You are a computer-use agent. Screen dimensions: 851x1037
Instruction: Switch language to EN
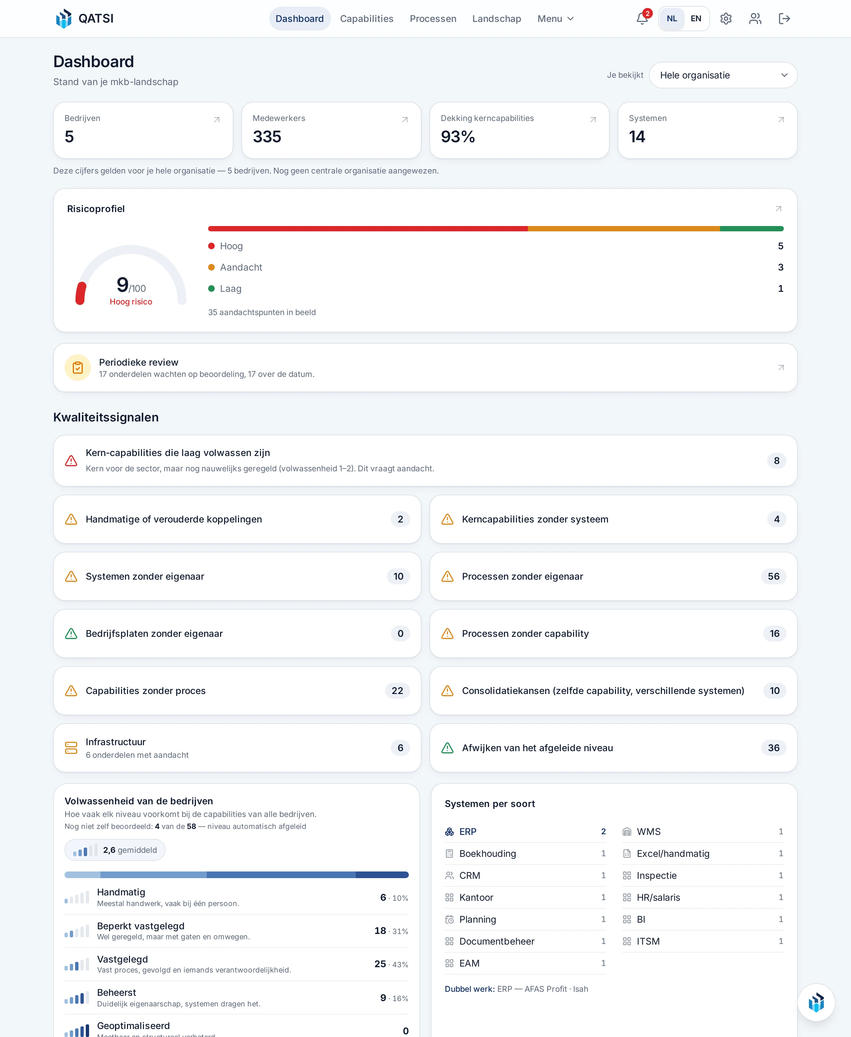click(x=696, y=19)
